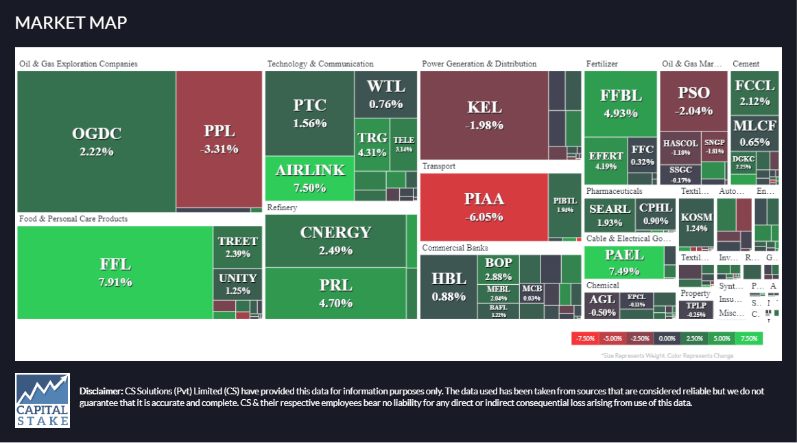The image size is (797, 443).
Task: Click the PPL stock tile
Action: point(219,139)
